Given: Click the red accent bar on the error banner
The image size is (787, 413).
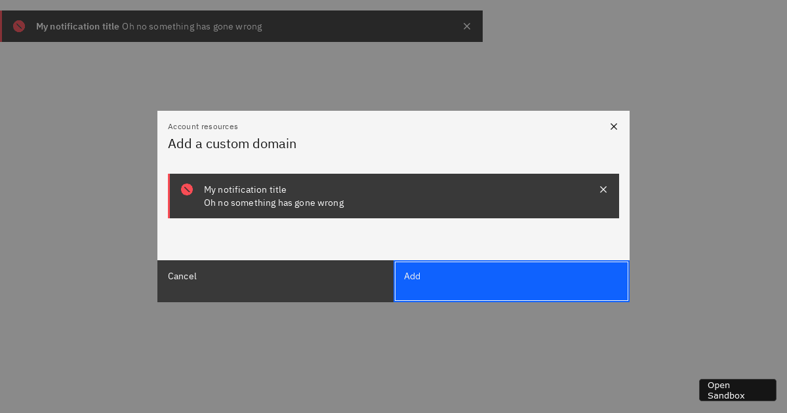Looking at the screenshot, I should coord(170,196).
